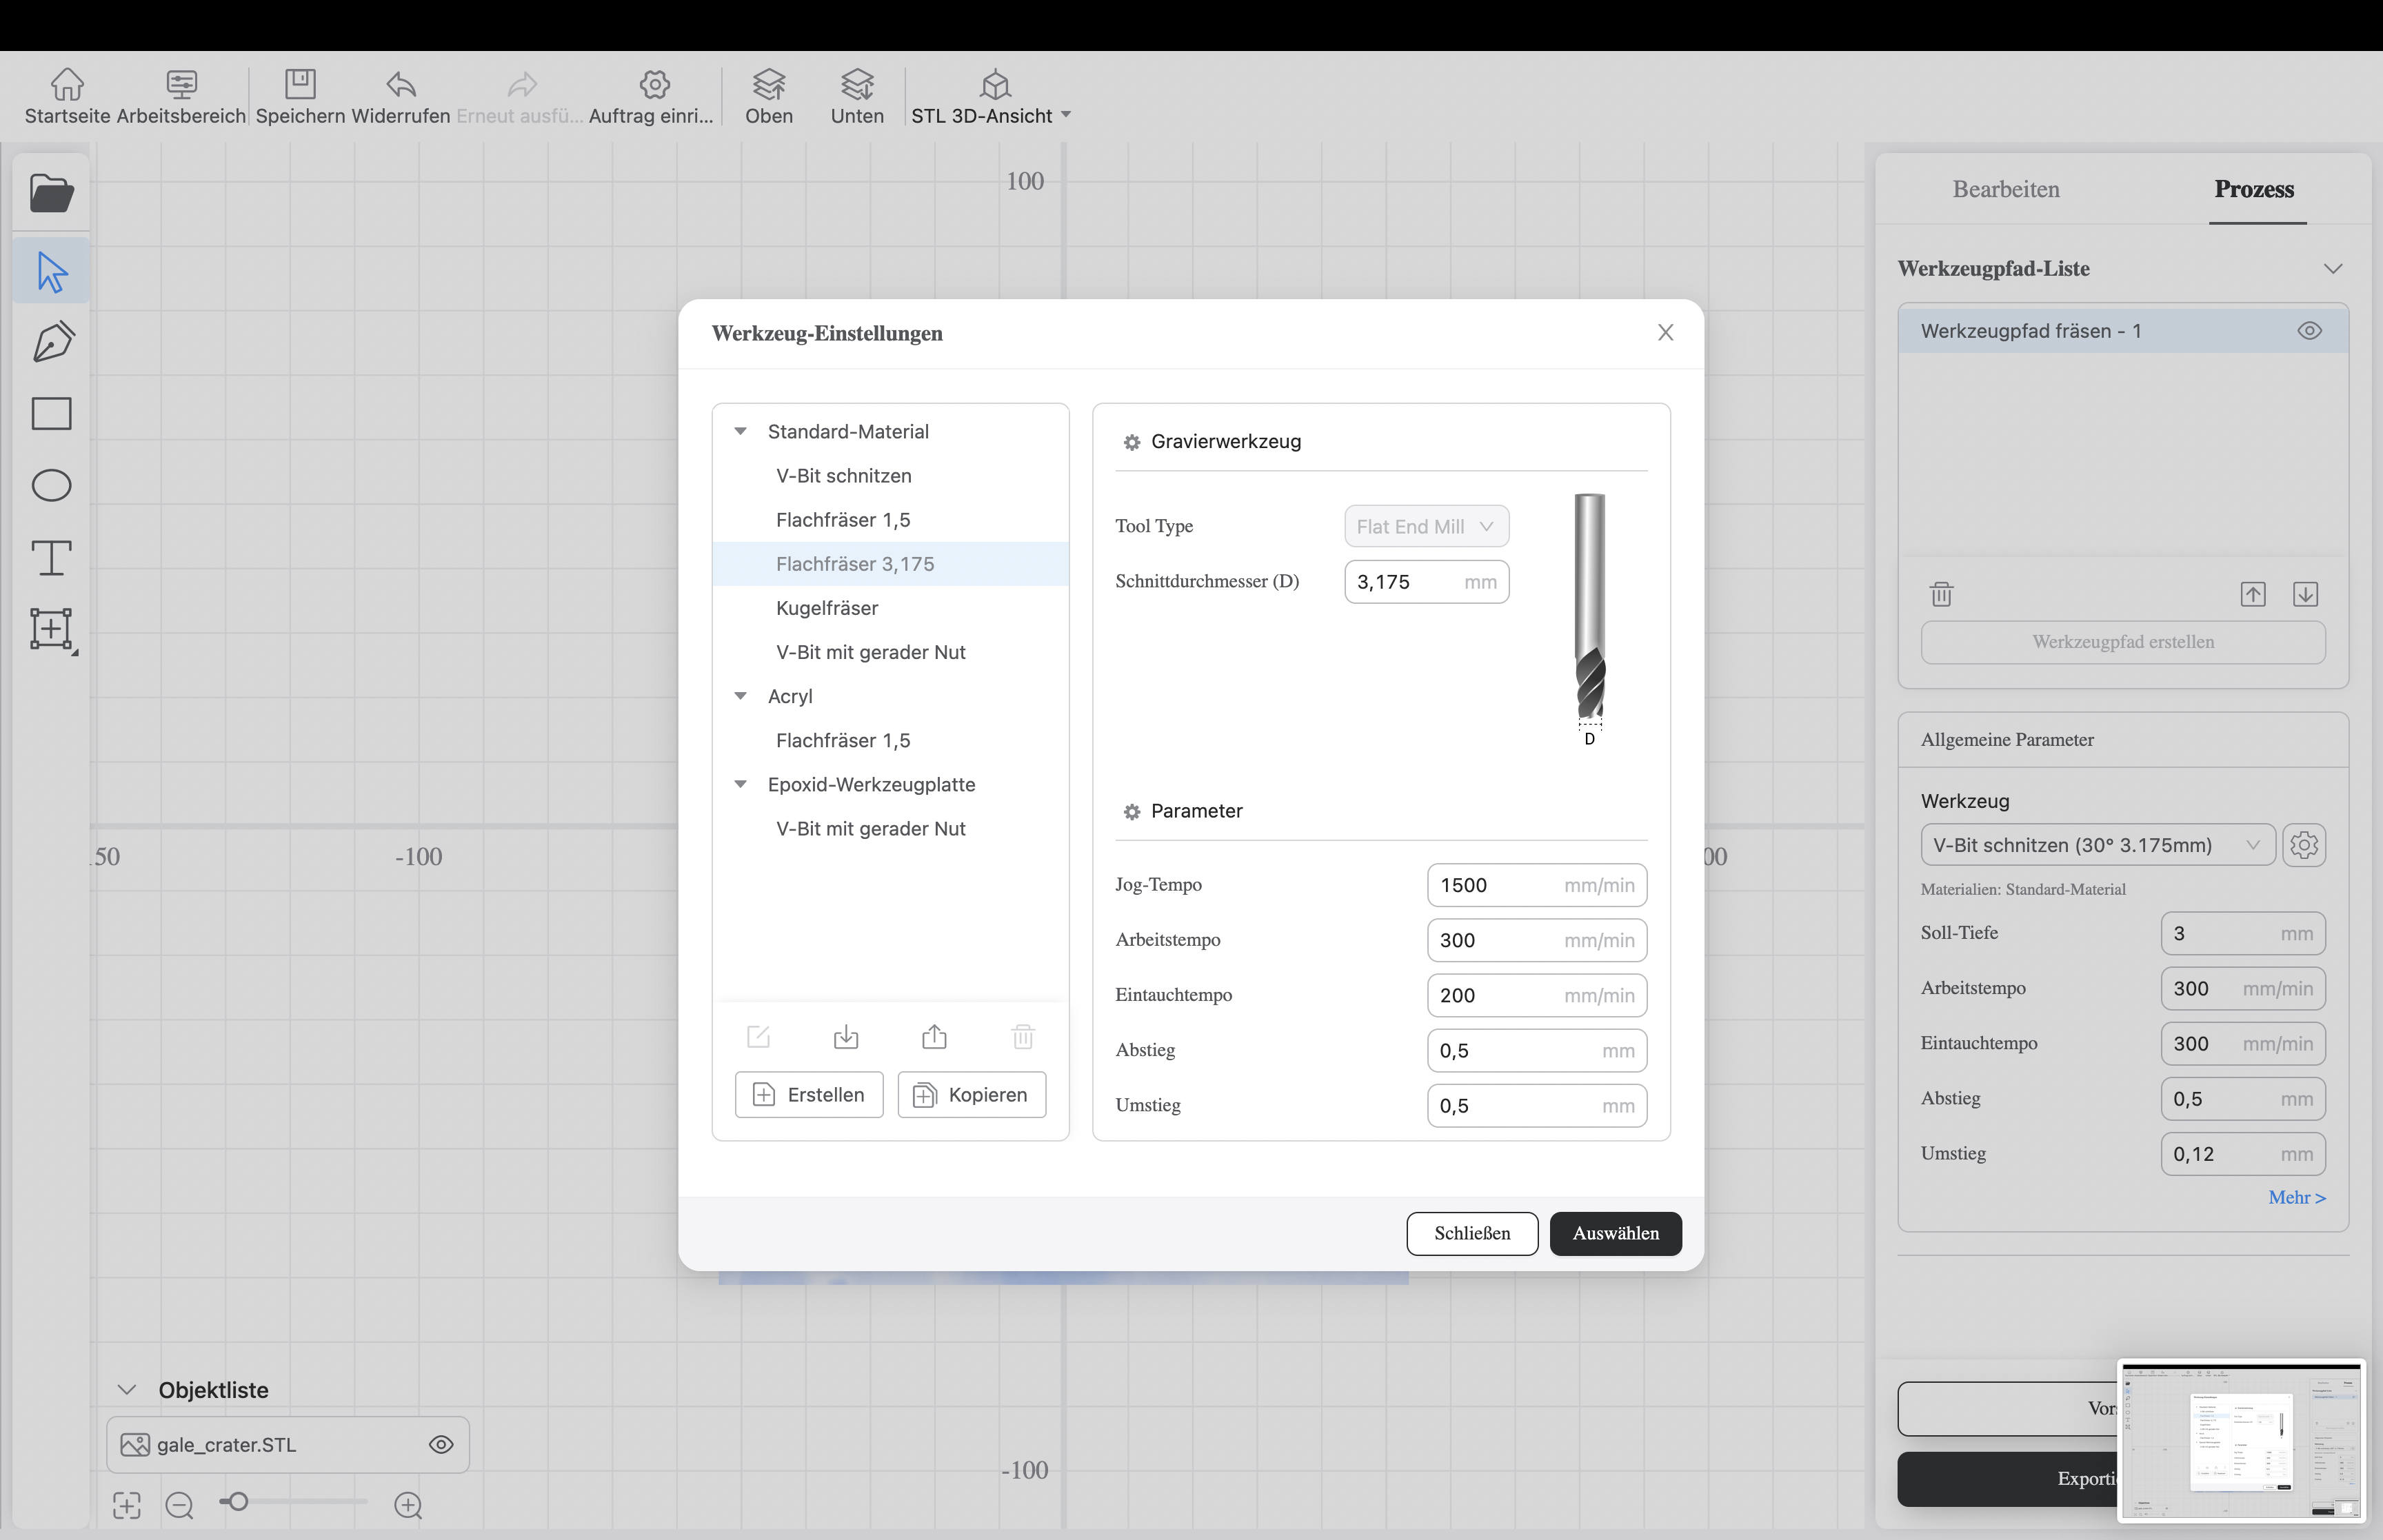
Task: Select Kugelfräser in the tool list
Action: pyautogui.click(x=827, y=608)
